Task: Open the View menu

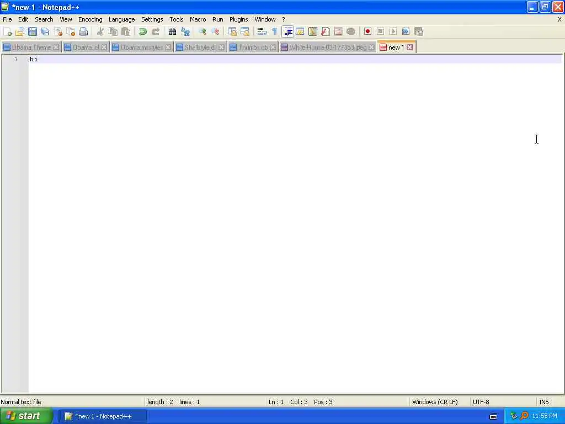Action: coord(66,19)
